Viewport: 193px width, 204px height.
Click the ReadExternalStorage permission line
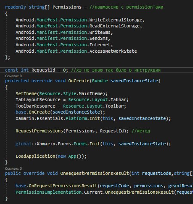[78, 26]
